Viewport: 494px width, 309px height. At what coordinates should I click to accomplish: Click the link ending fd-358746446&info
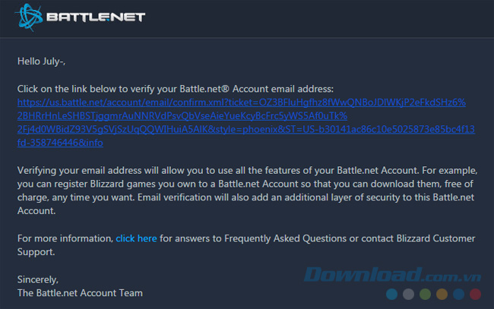pyautogui.click(x=60, y=142)
